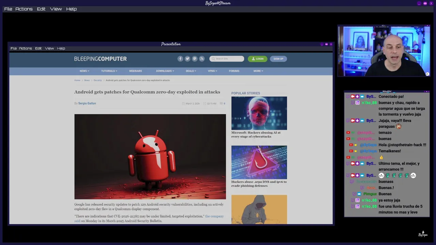Click the 'Android gets patches for Qualcomm' headline
The image size is (436, 245).
pyautogui.click(x=147, y=92)
